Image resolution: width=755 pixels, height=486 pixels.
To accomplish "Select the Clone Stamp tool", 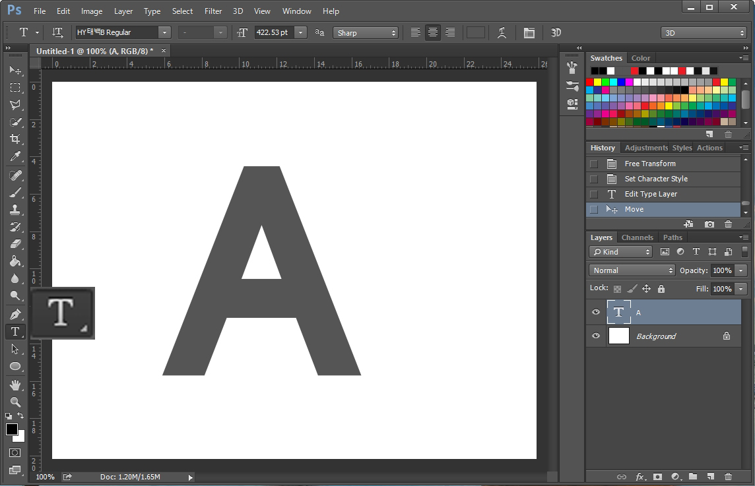I will tap(15, 210).
